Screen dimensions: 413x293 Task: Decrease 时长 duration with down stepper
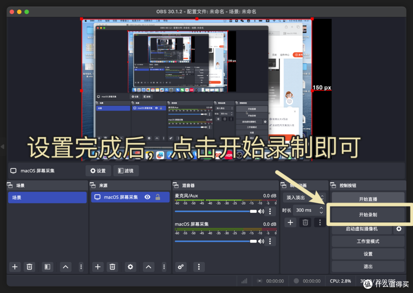[x=321, y=213]
